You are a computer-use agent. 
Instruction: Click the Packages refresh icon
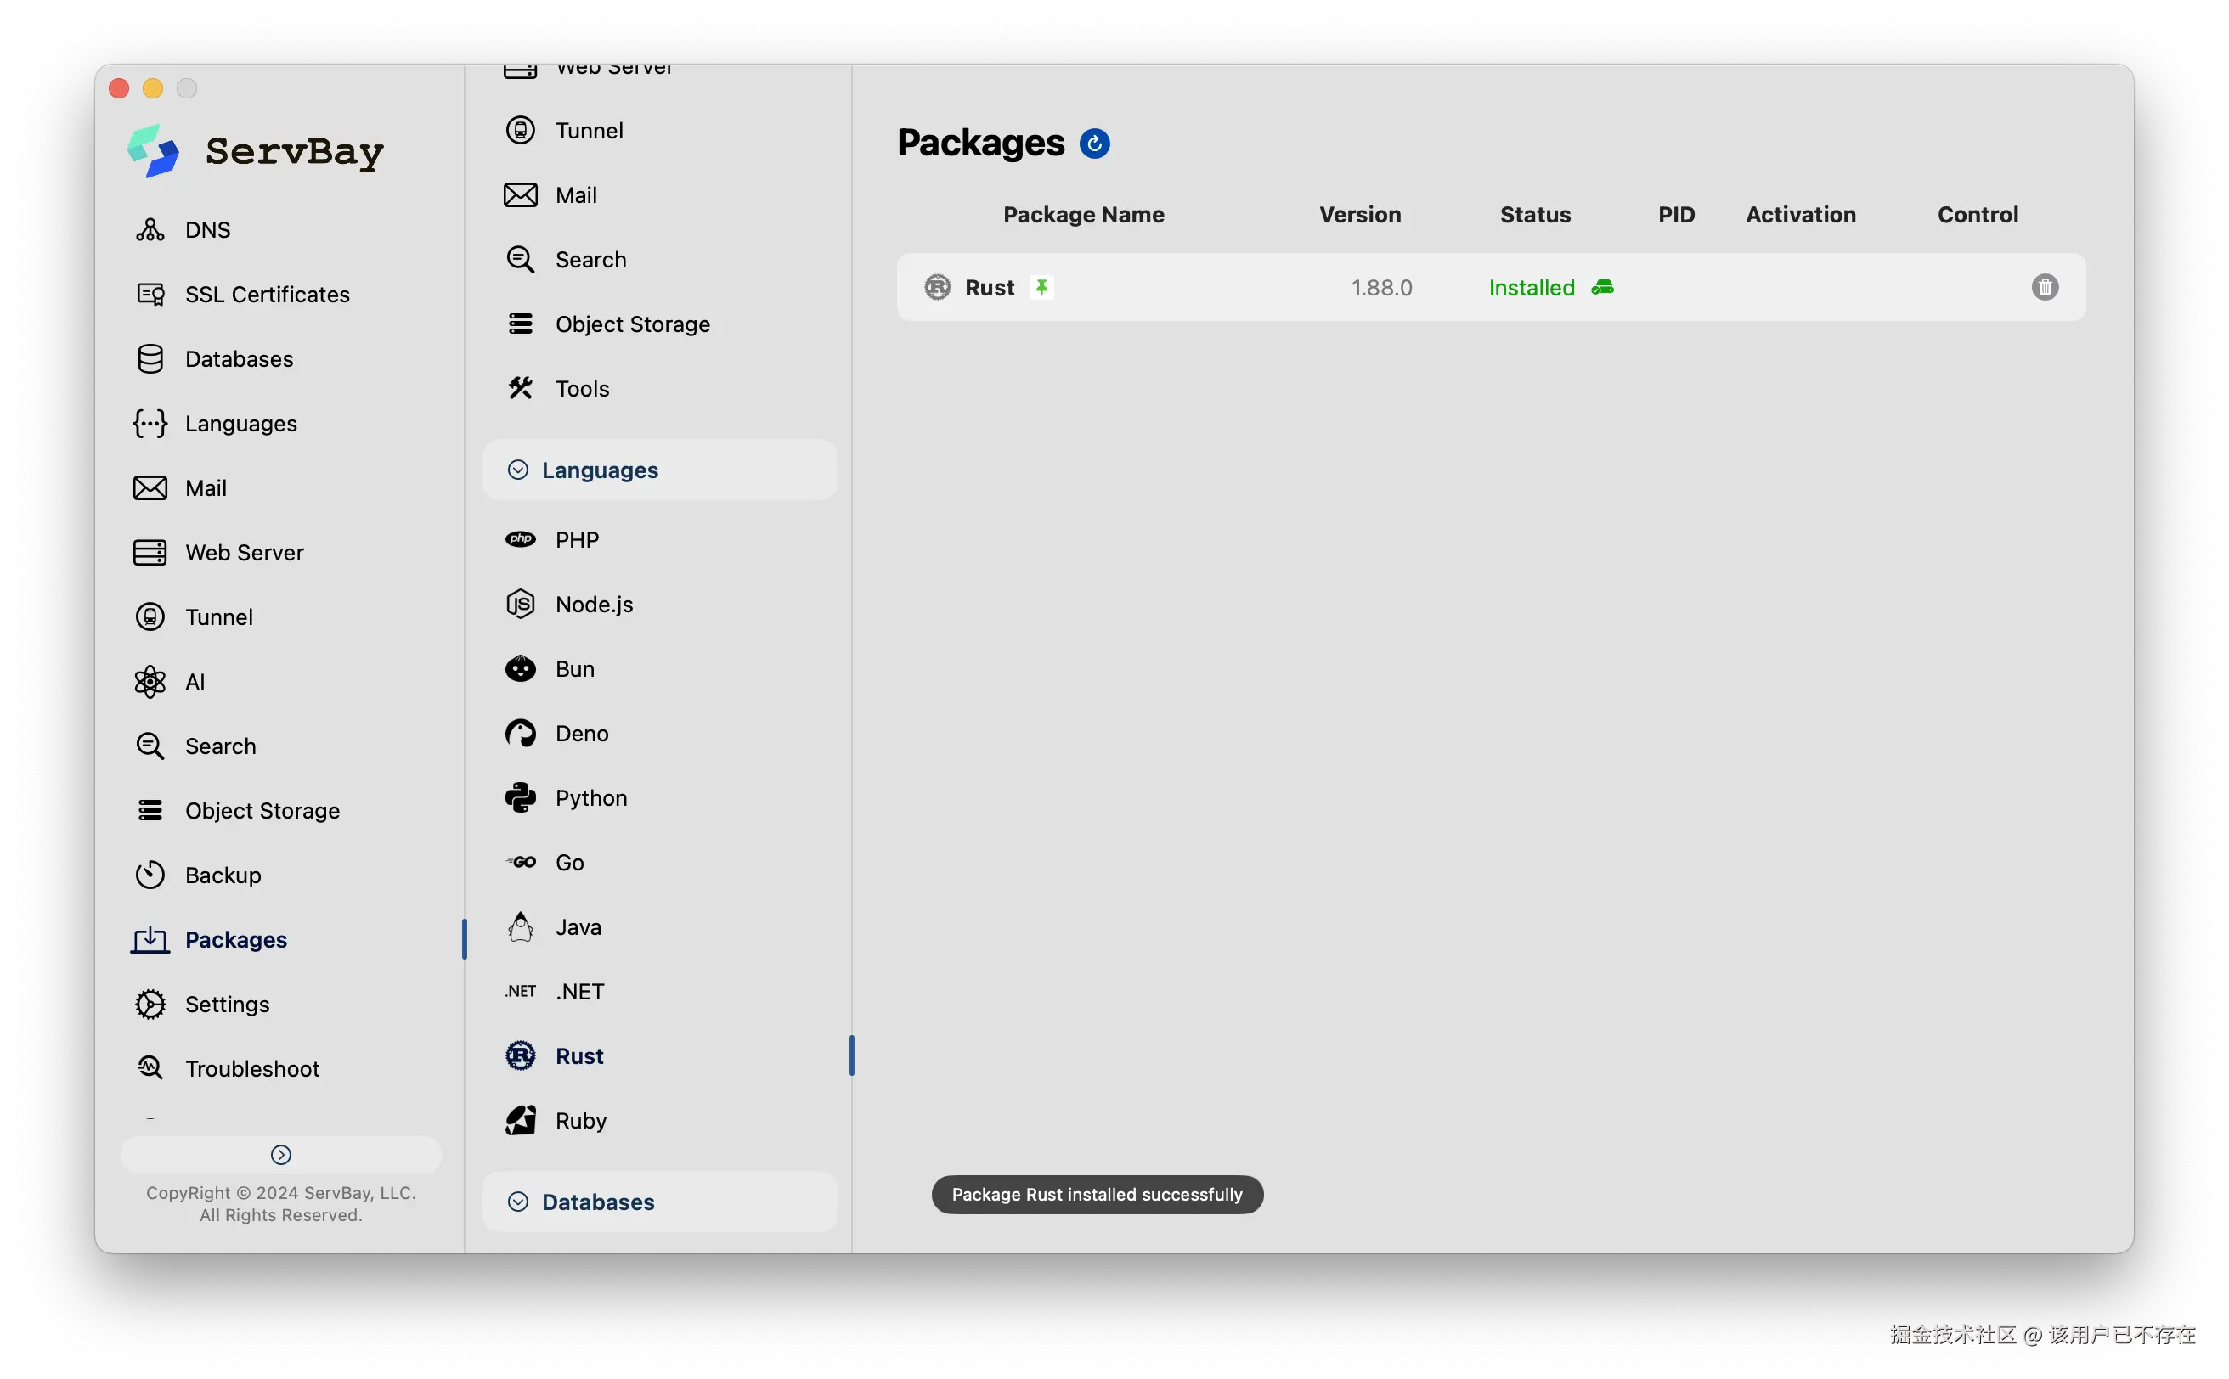click(1094, 144)
